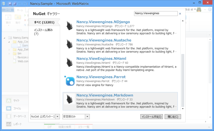Click Parrot view engine for Nancy description

[x=95, y=85]
